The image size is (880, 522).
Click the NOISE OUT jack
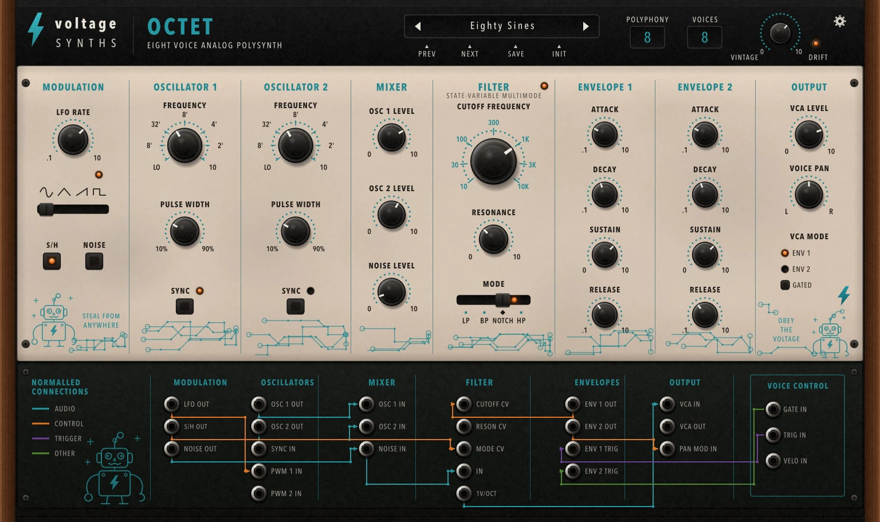tap(172, 449)
